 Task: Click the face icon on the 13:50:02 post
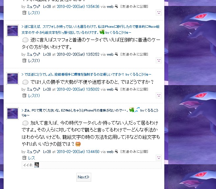coord(159,95)
